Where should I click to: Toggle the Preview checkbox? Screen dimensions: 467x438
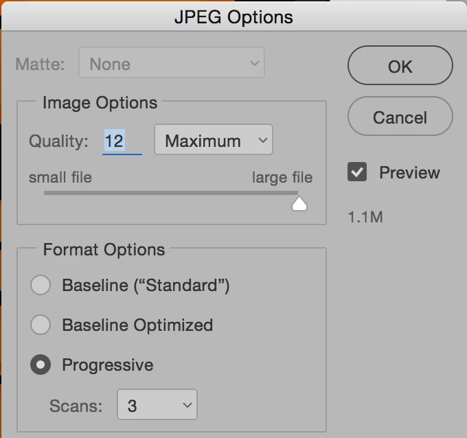[357, 173]
